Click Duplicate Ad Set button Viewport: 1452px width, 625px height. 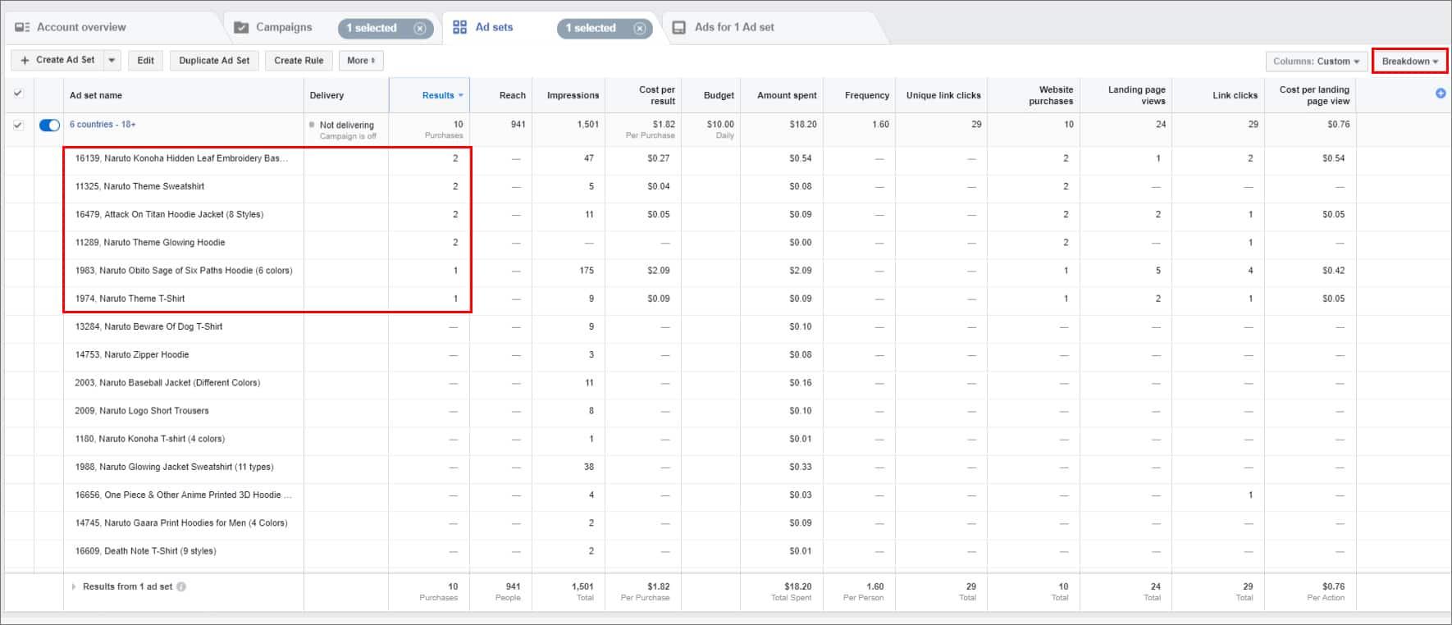214,60
